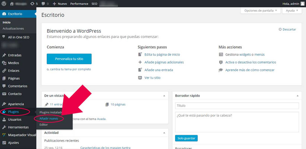Click the admin avatar next to Hola, admin
The width and height of the screenshot is (306, 149).
pos(302,4)
